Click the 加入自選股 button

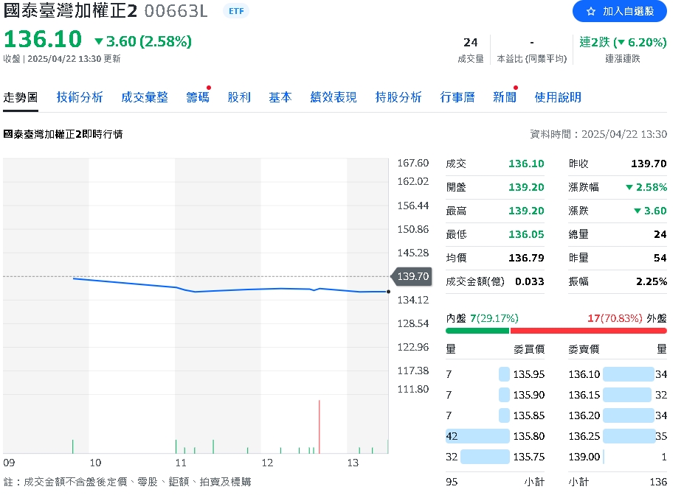[619, 12]
